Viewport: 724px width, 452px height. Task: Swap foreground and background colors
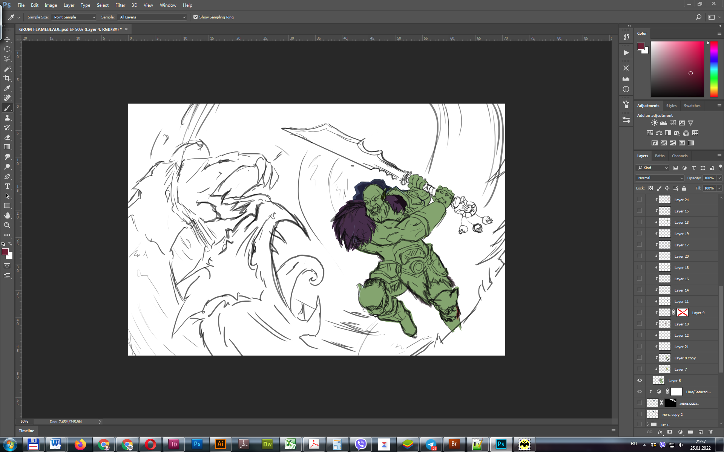pos(10,244)
